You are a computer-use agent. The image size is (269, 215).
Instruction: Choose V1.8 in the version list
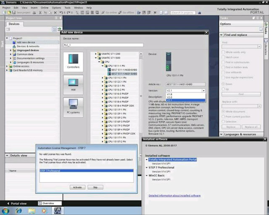pyautogui.click(x=186, y=94)
